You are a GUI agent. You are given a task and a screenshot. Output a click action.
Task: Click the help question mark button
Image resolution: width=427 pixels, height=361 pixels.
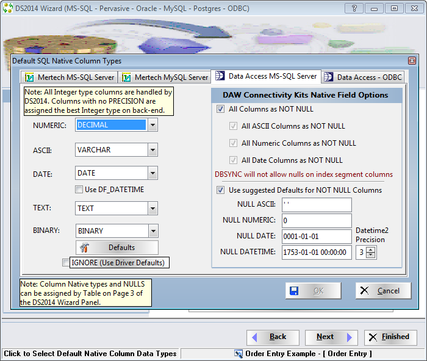(x=353, y=9)
